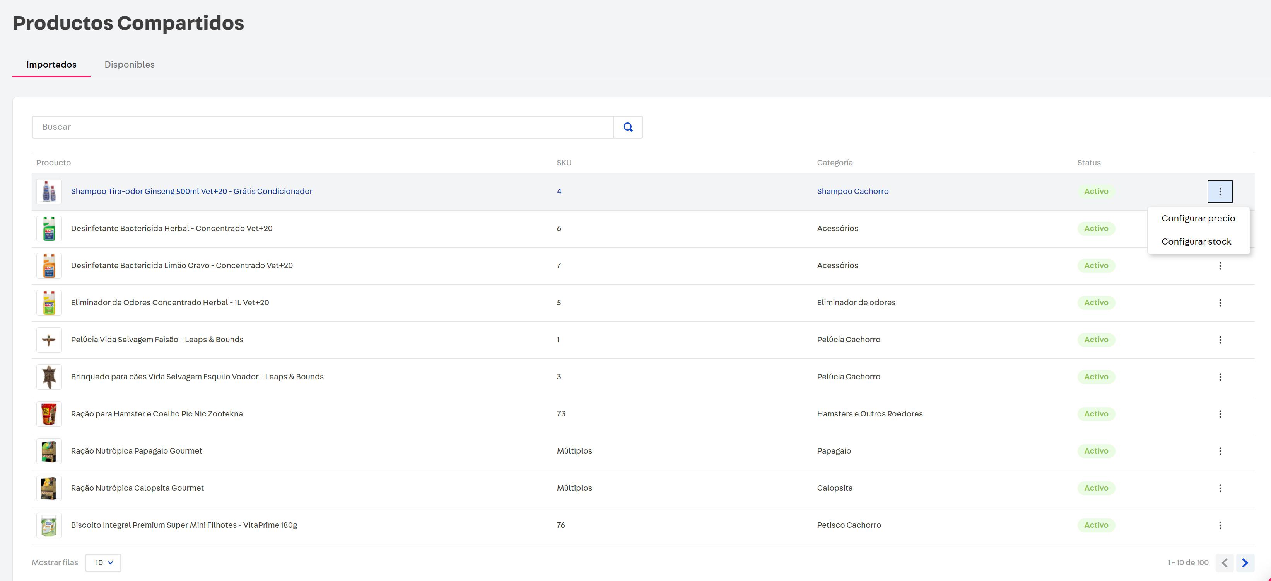Click the active three-dot menu on Shampoo row

(1220, 192)
